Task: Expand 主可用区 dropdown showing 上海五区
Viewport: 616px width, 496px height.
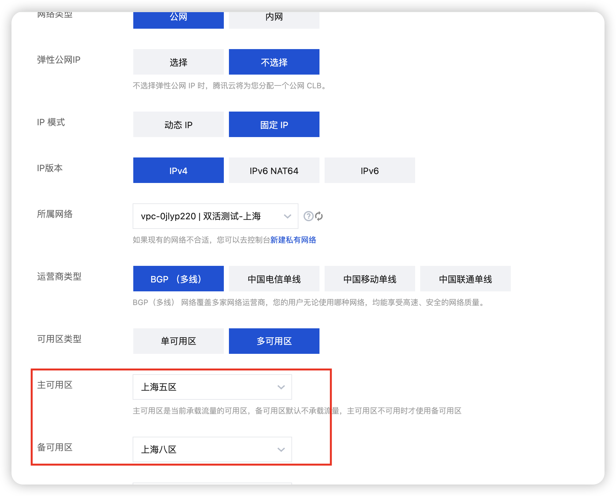Action: (x=212, y=387)
